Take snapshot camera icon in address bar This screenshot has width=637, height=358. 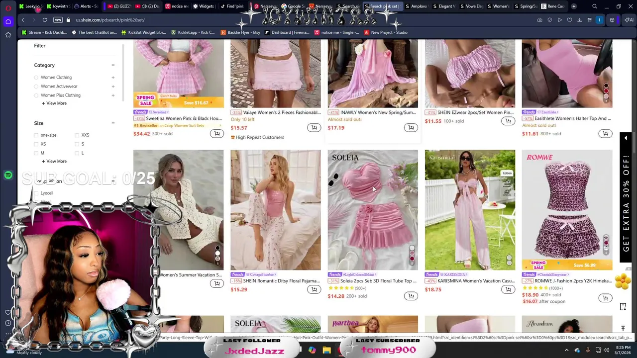pyautogui.click(x=539, y=20)
